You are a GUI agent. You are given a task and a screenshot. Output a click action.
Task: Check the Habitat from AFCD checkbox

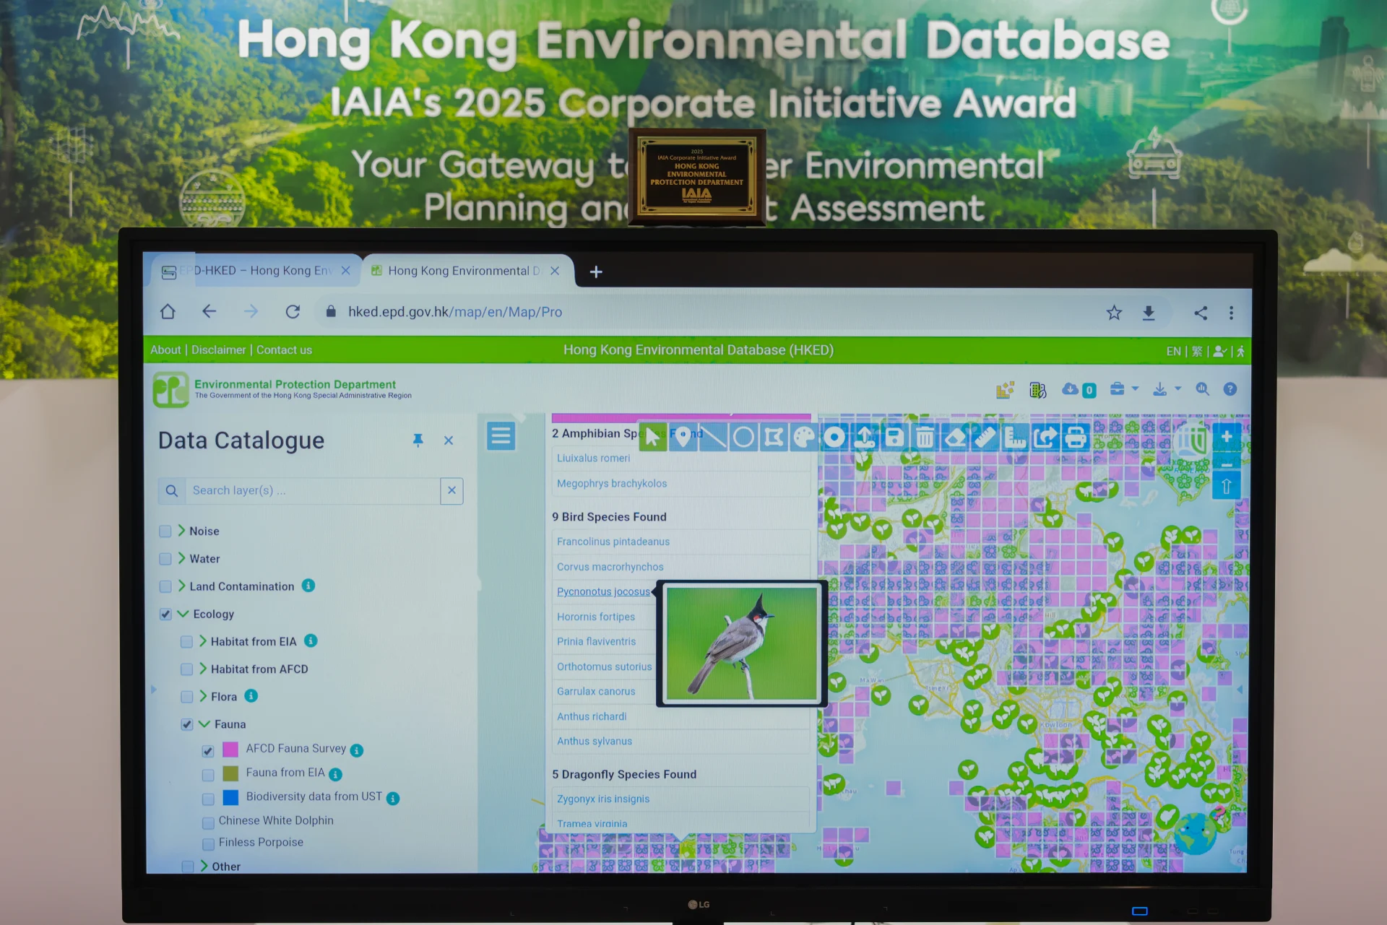(x=186, y=669)
